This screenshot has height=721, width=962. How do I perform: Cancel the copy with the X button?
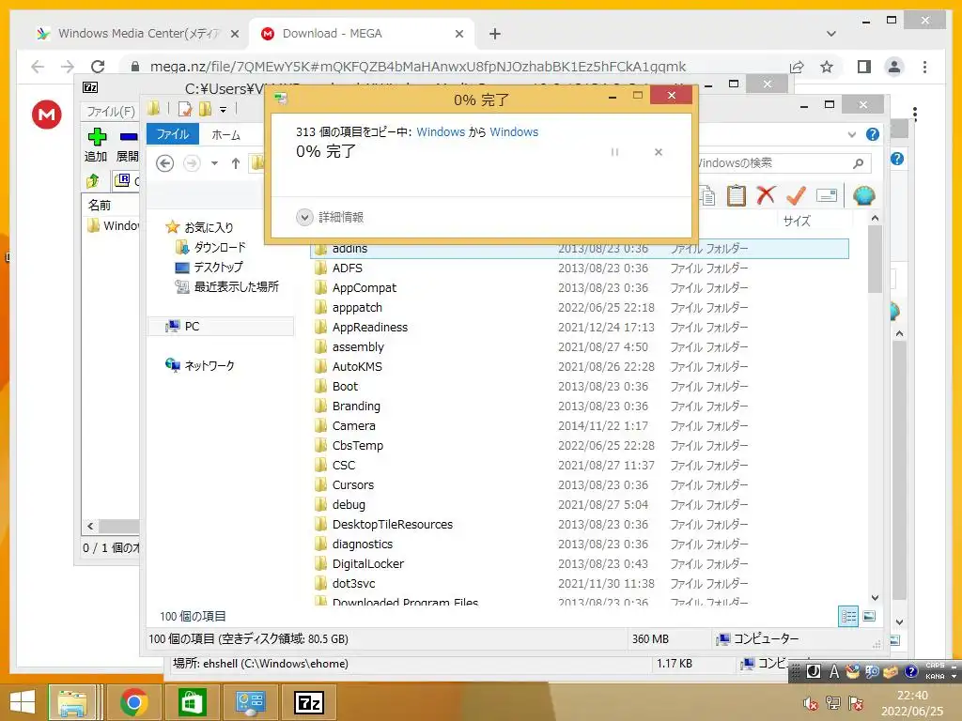[659, 152]
